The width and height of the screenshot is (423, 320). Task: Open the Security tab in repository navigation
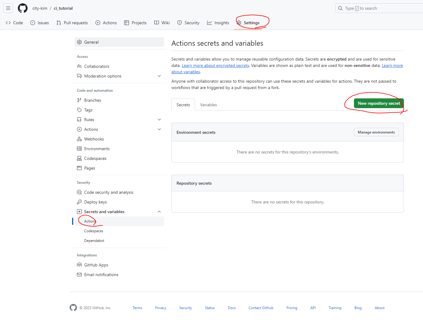[x=188, y=23]
